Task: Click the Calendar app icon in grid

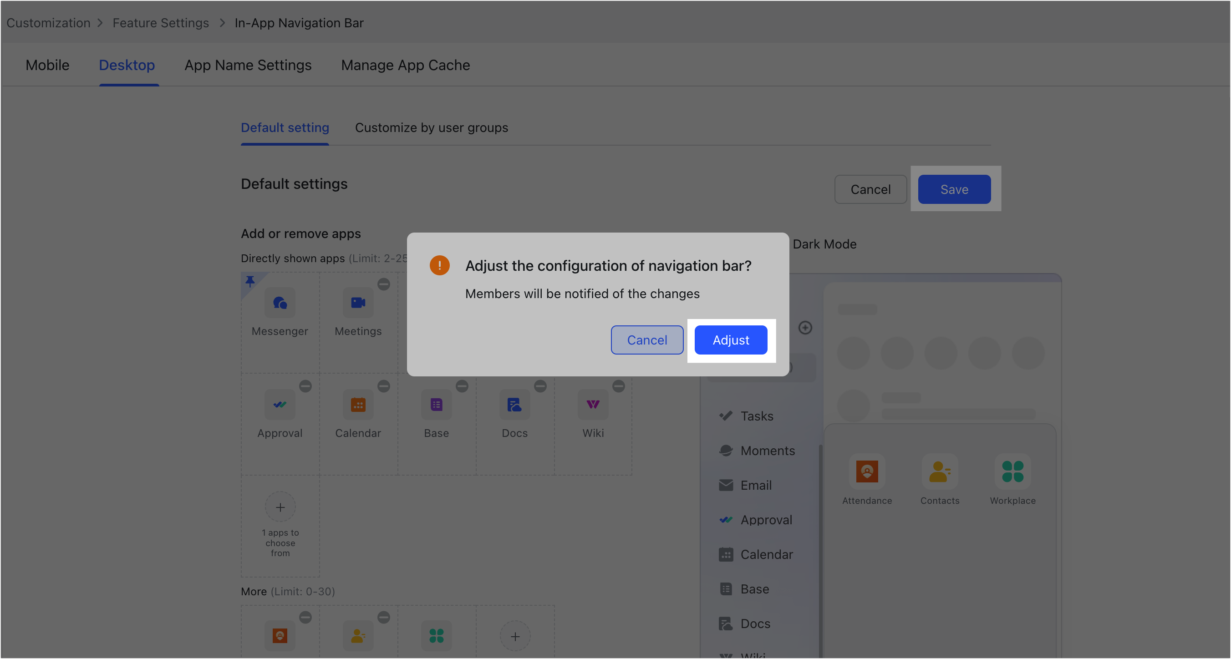Action: click(358, 404)
